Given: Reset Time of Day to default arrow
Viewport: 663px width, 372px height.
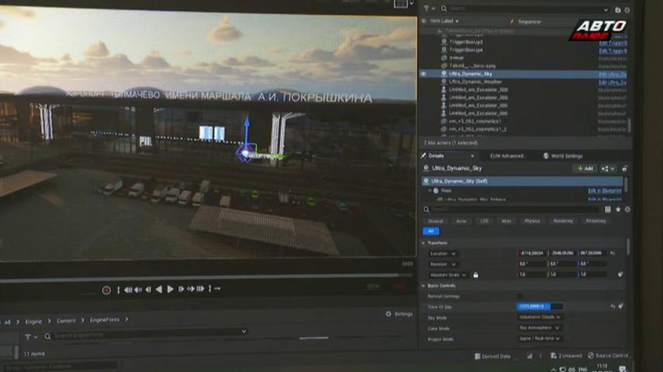Looking at the screenshot, I should [x=613, y=306].
